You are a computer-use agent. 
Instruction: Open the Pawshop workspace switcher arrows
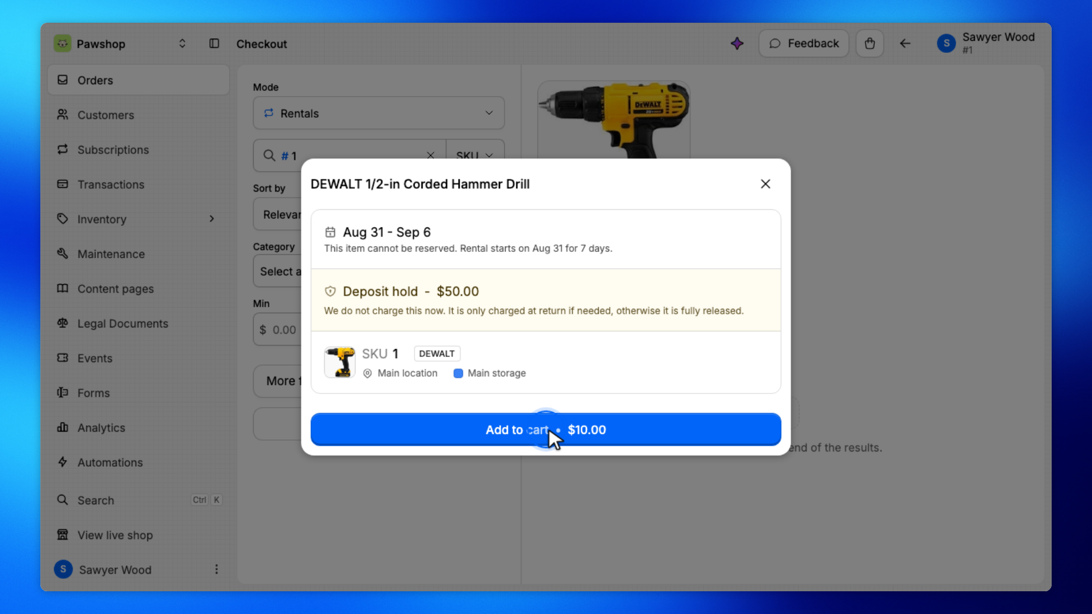(182, 44)
